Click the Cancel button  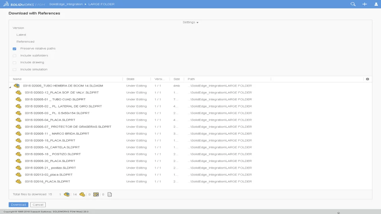pyautogui.click(x=38, y=205)
